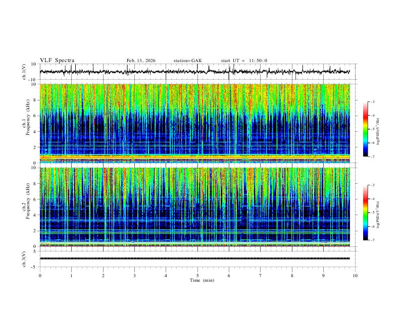This screenshot has width=400, height=309.
Task: Click the "station=GAK" header label
Action: pos(187,61)
